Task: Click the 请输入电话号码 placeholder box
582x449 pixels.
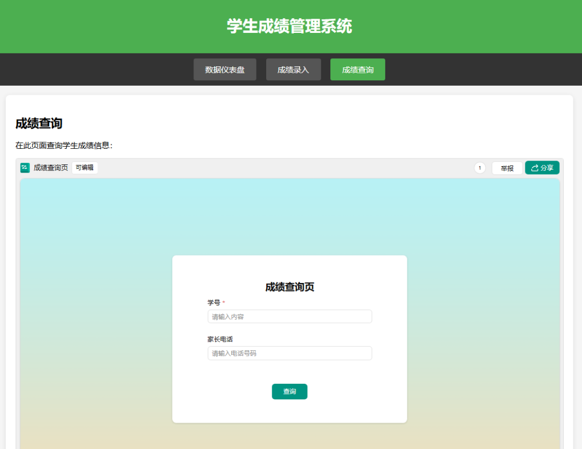Action: 289,353
